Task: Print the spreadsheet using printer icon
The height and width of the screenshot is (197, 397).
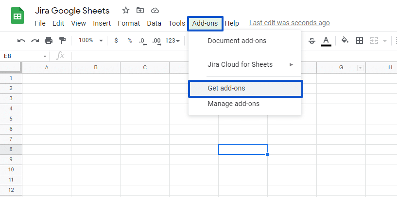Action: coord(49,41)
